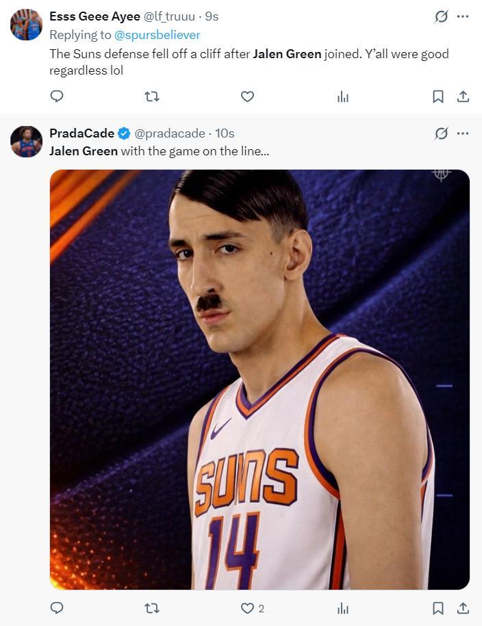
Task: Repost the Suns defense tweet
Action: (x=152, y=96)
